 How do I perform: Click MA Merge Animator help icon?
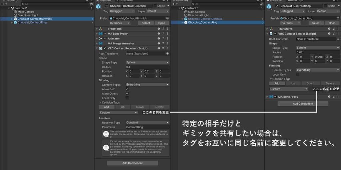point(159,43)
